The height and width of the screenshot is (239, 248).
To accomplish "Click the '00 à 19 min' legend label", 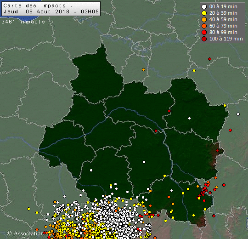I will point(223,6).
